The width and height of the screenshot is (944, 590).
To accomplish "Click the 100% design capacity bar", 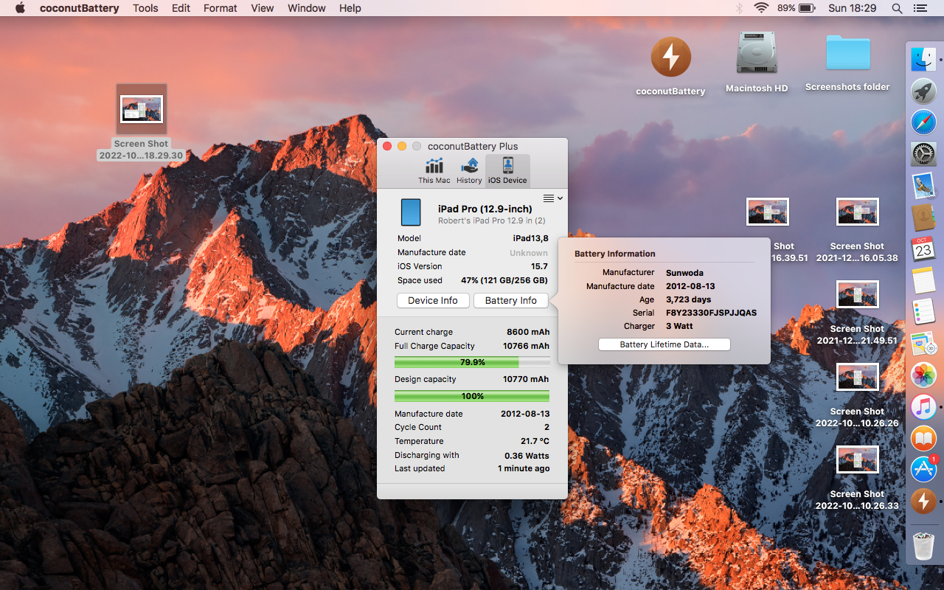I will tap(472, 396).
